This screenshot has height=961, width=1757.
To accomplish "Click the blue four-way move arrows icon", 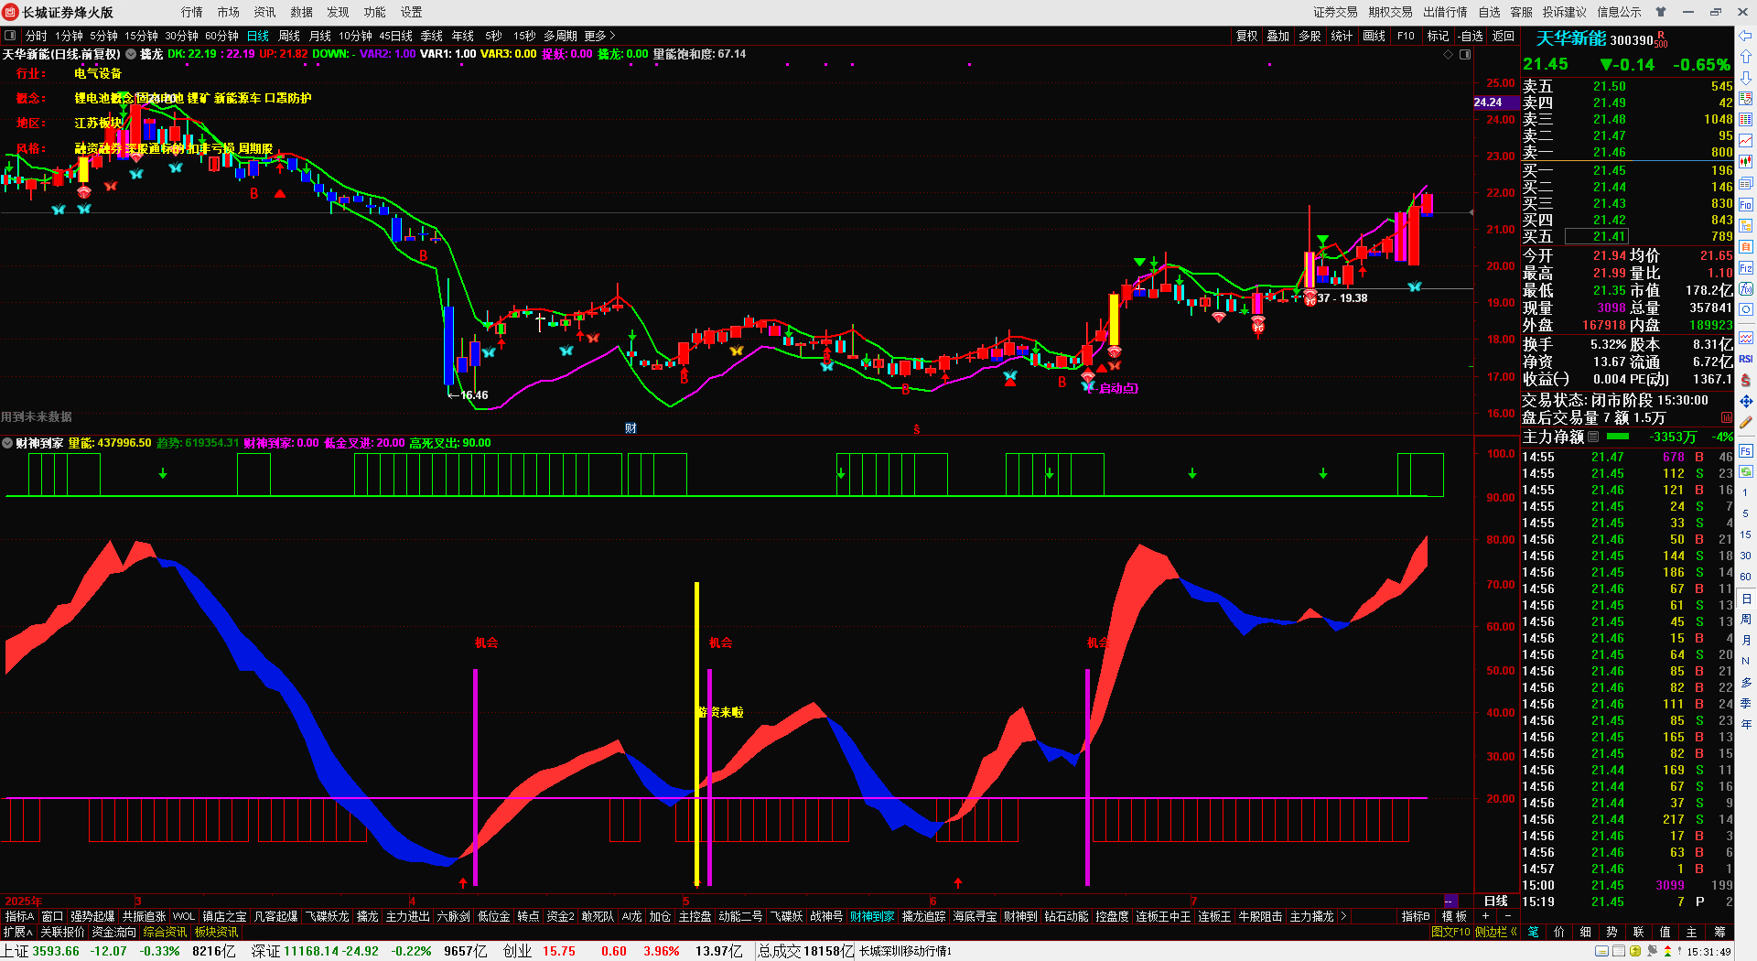I will tap(1746, 401).
